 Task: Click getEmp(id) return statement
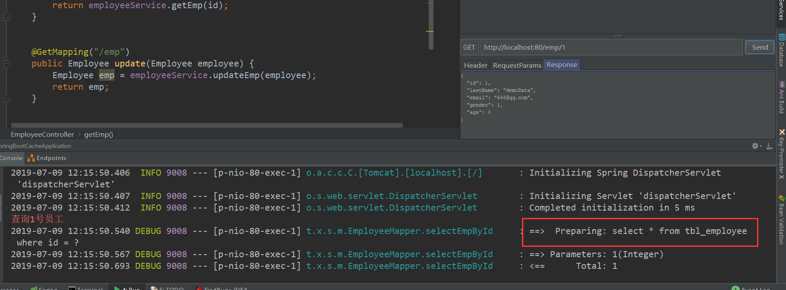[140, 5]
